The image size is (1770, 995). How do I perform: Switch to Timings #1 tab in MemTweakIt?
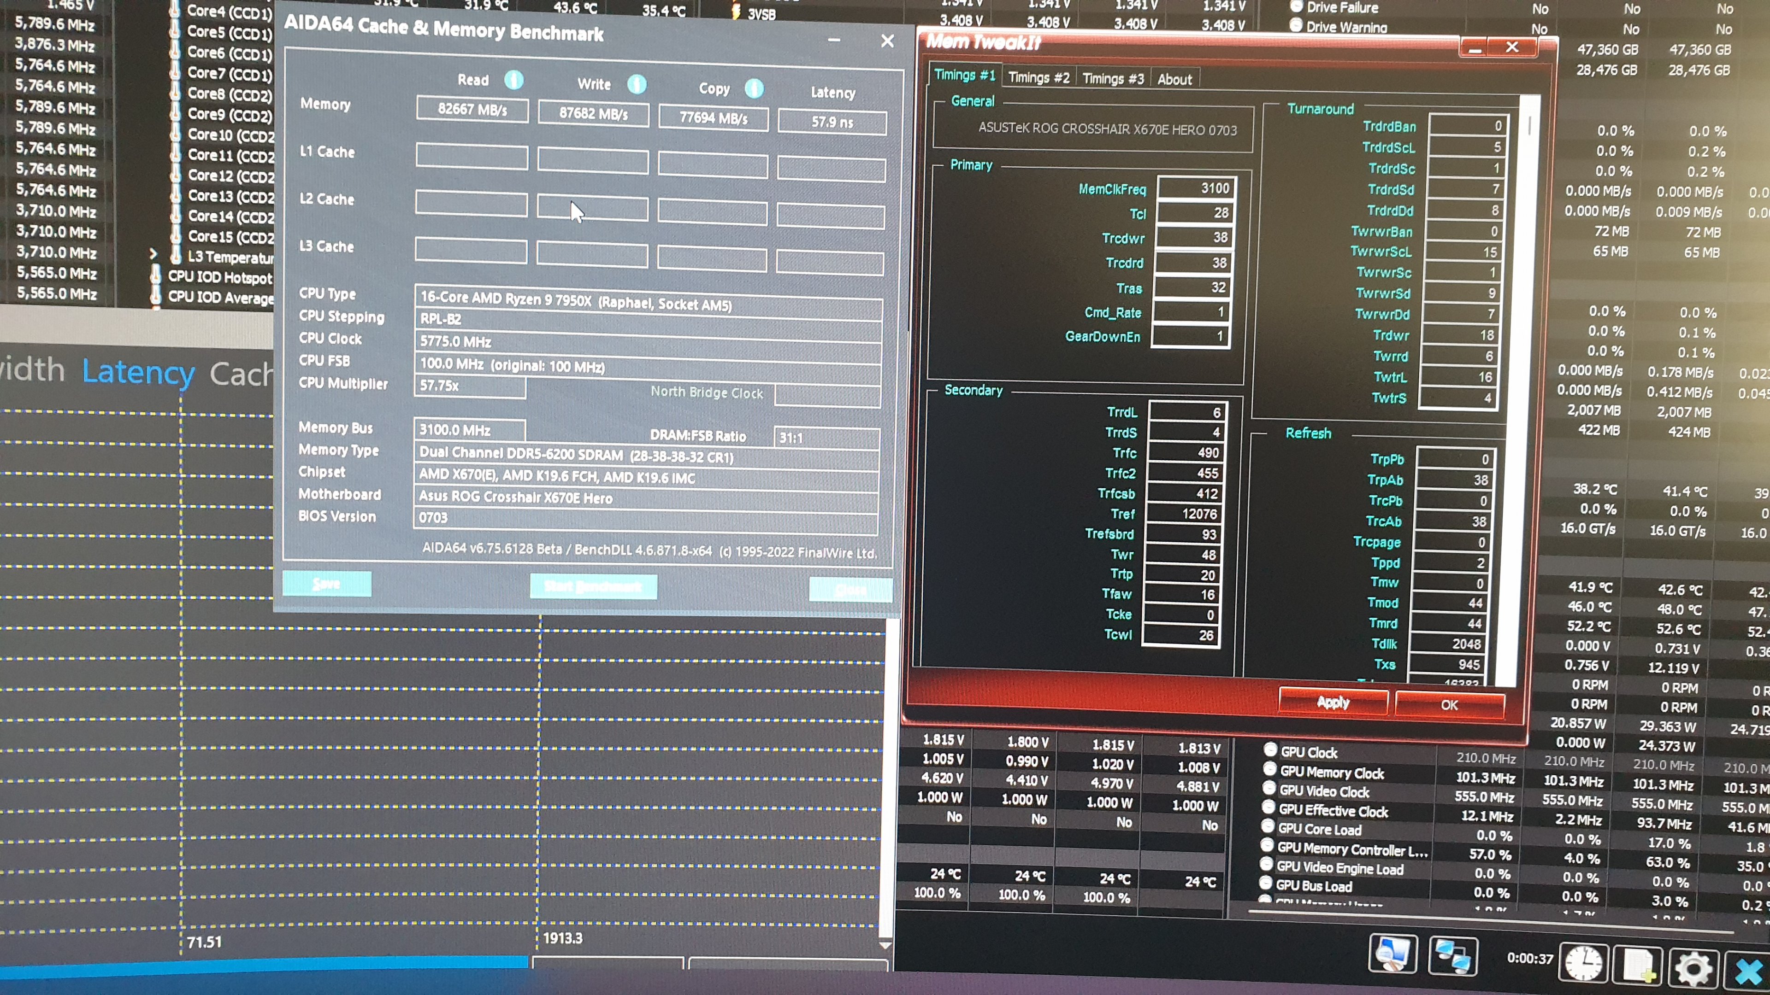coord(965,75)
